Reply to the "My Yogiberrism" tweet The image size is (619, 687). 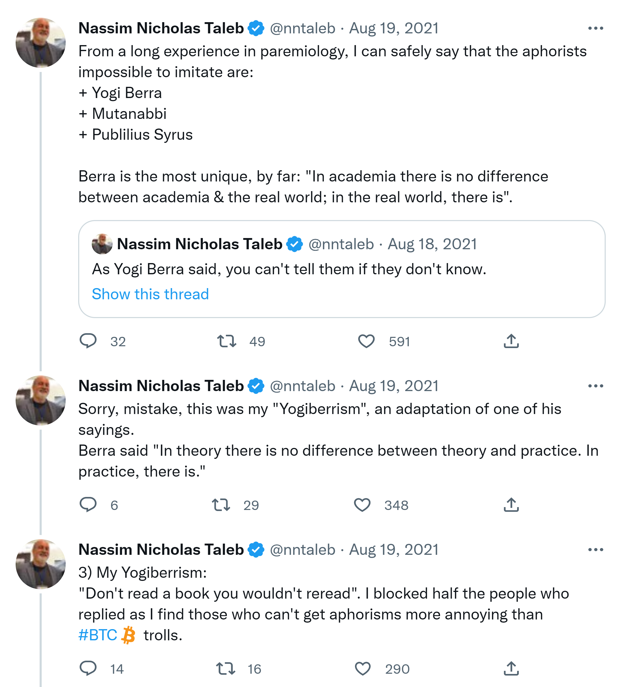tap(88, 668)
